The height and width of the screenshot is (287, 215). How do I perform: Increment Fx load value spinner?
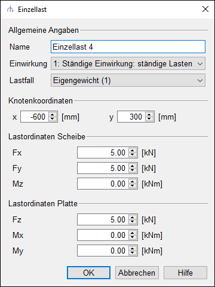[x=133, y=151]
